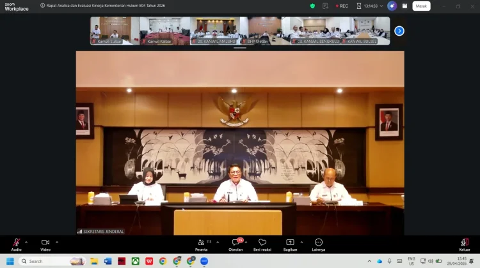
Task: Click the meeting title Rapat Analisa text
Action: coord(106,6)
